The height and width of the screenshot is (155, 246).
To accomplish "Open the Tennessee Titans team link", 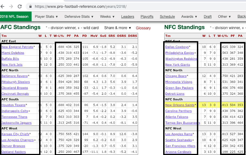I will (x=14, y=117).
